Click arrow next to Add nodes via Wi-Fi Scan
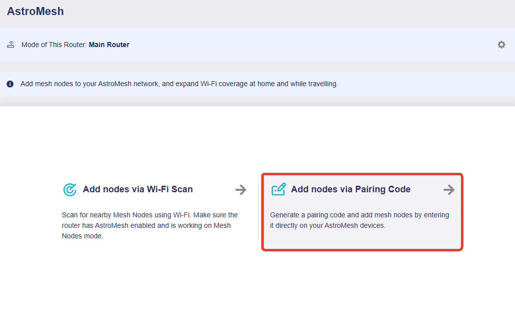The height and width of the screenshot is (314, 515). (241, 190)
